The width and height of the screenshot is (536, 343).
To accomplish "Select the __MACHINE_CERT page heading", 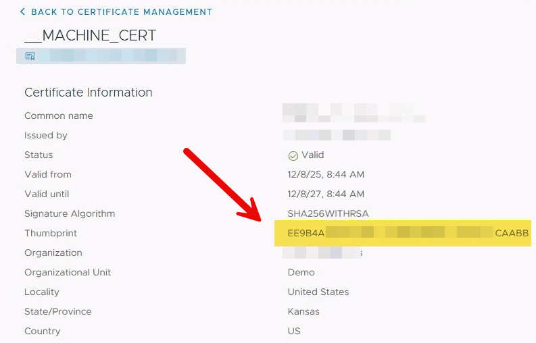I will (x=91, y=36).
